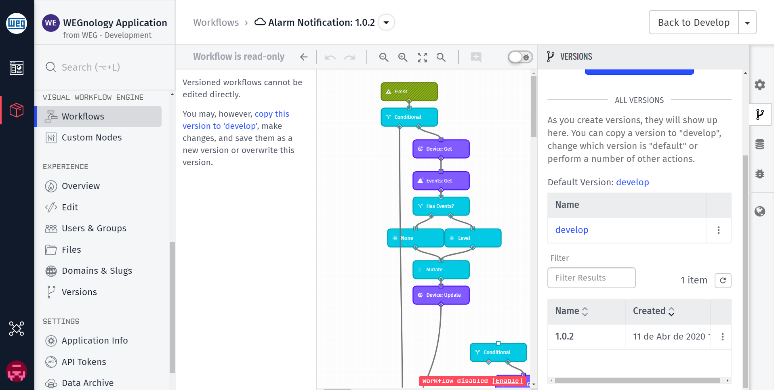
Task: Open the dashboards icon in left rail
Action: pyautogui.click(x=17, y=68)
